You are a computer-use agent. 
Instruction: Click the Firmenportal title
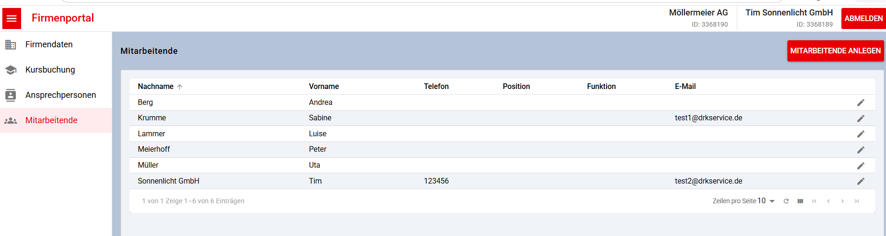[63, 18]
